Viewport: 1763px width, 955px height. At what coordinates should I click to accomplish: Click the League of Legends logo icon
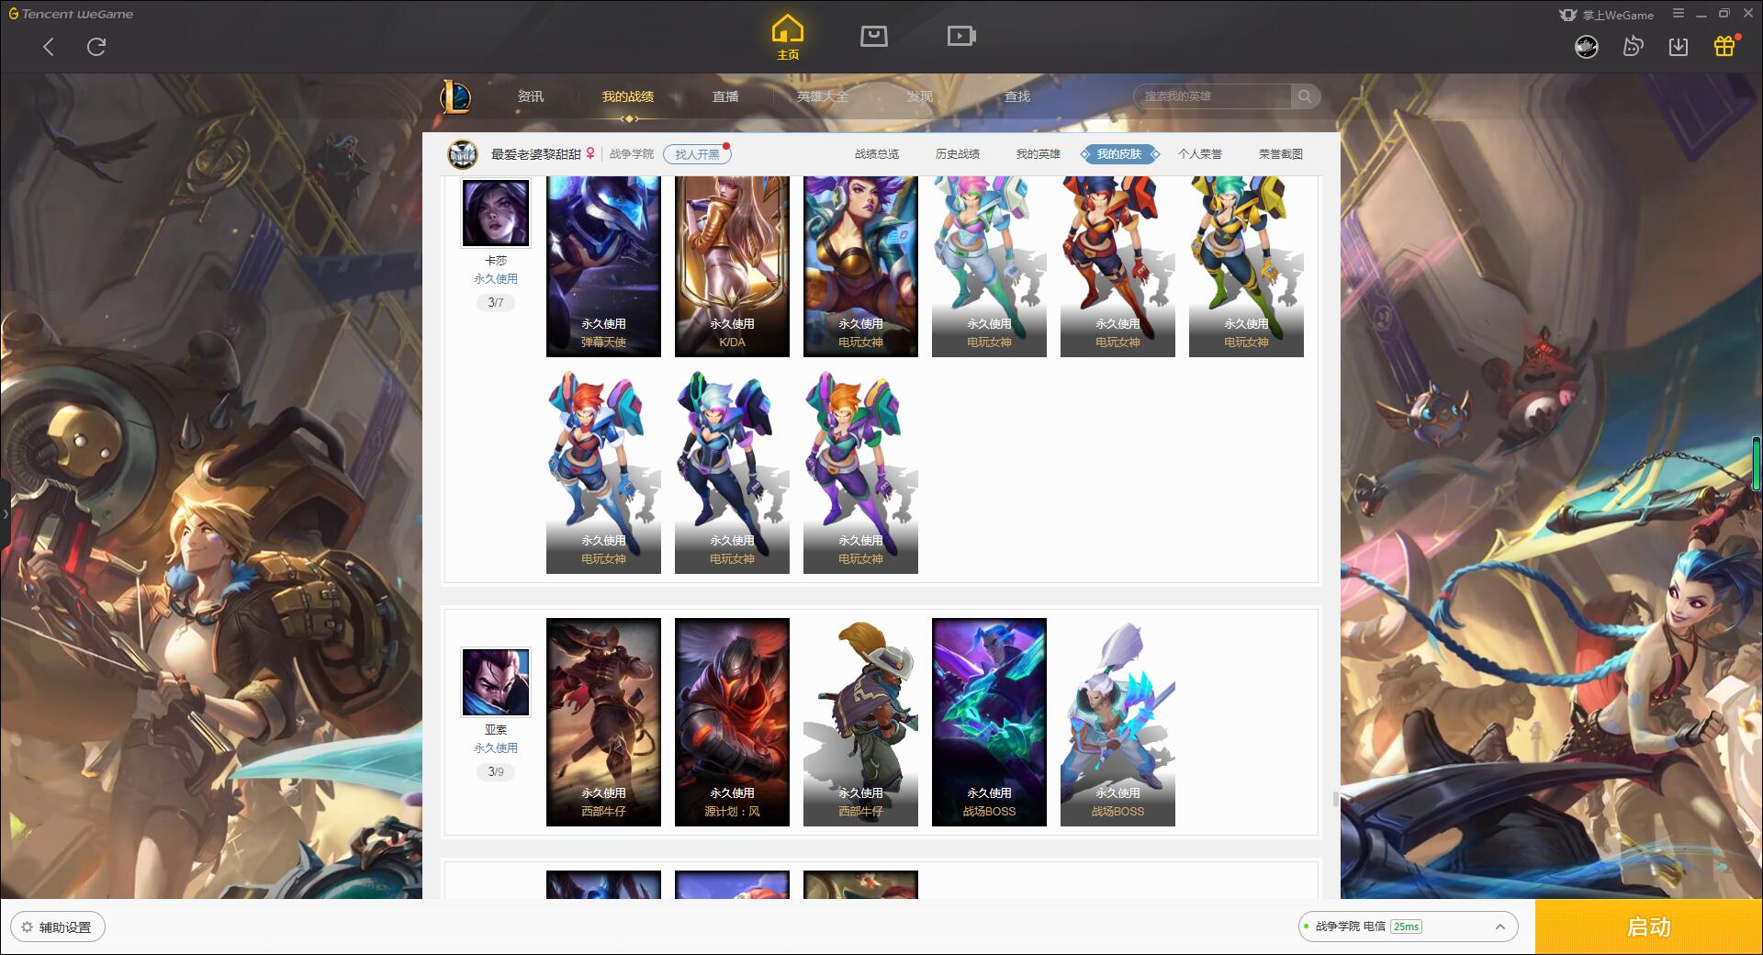pos(456,96)
